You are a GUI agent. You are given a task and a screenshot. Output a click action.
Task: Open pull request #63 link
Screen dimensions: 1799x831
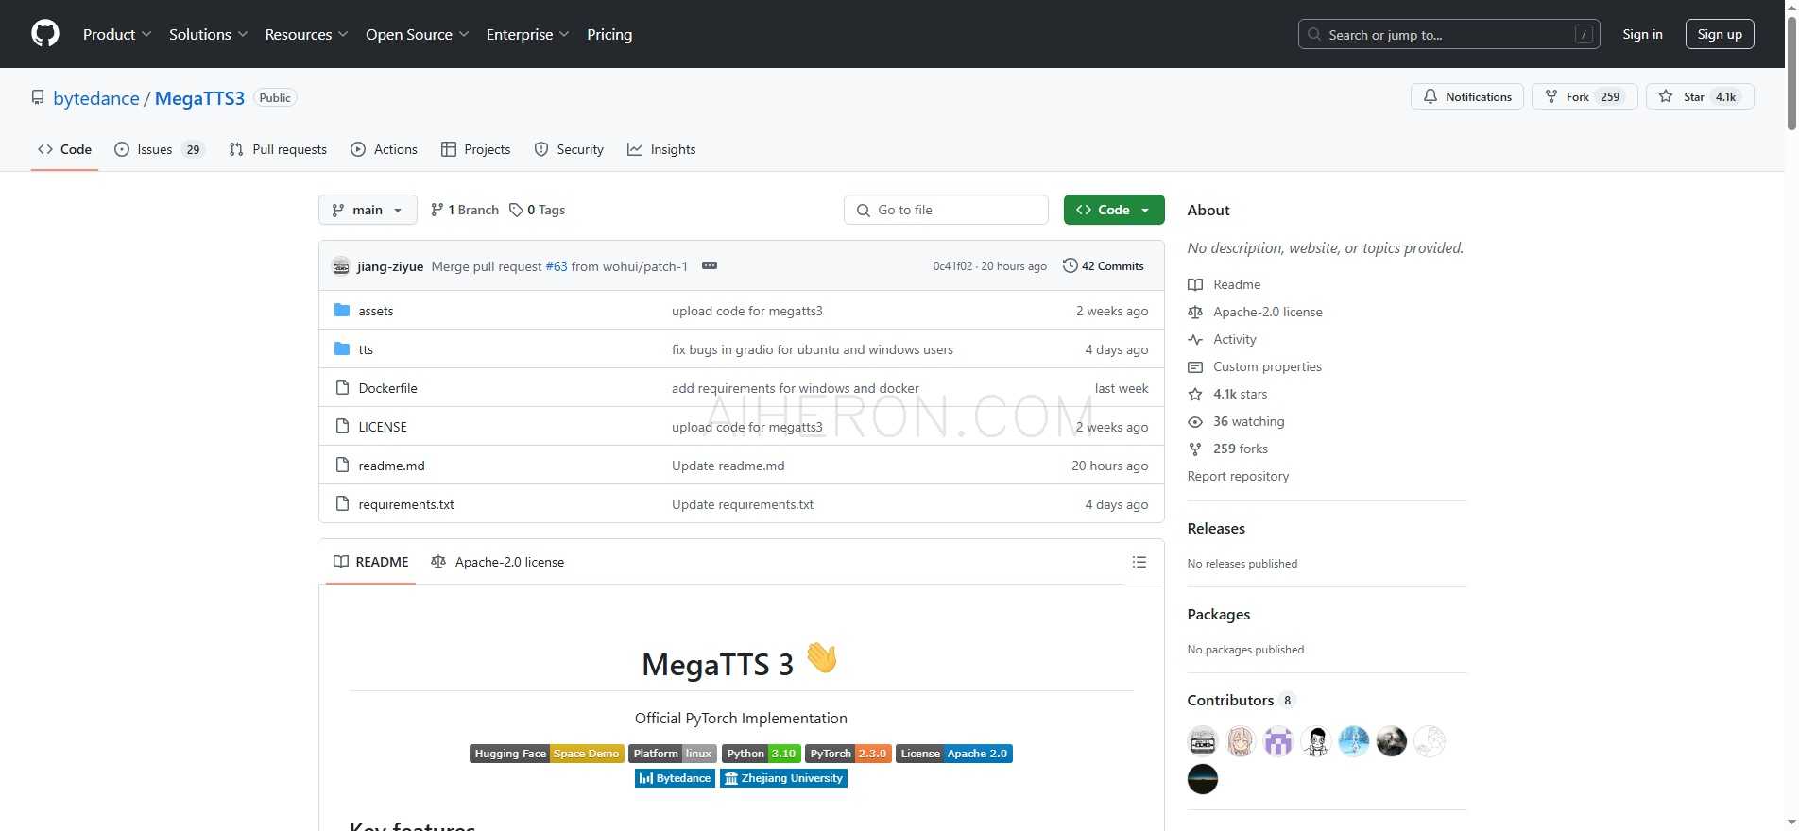pos(557,266)
